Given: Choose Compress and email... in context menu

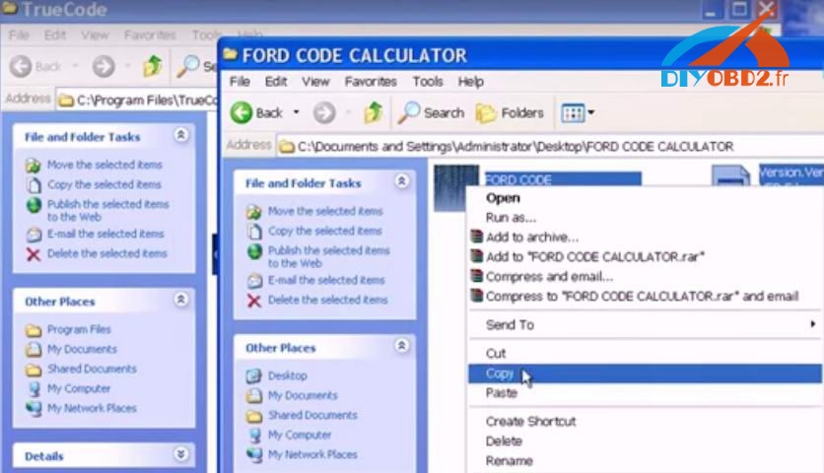Looking at the screenshot, I should 646,277.
